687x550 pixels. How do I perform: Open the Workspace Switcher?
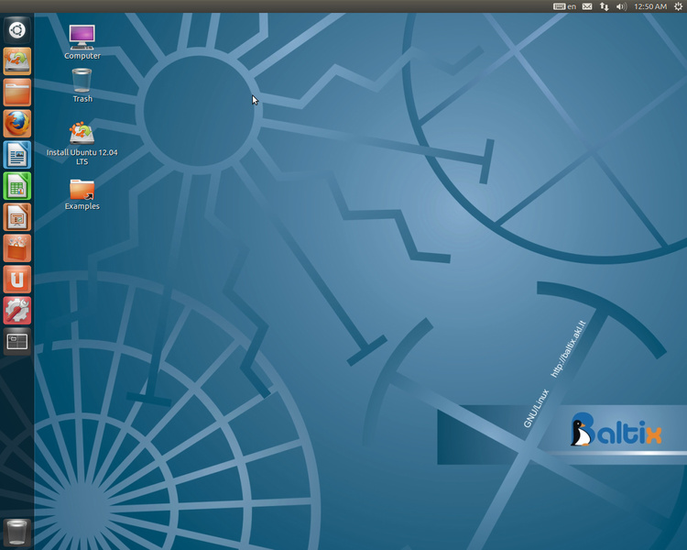click(17, 342)
